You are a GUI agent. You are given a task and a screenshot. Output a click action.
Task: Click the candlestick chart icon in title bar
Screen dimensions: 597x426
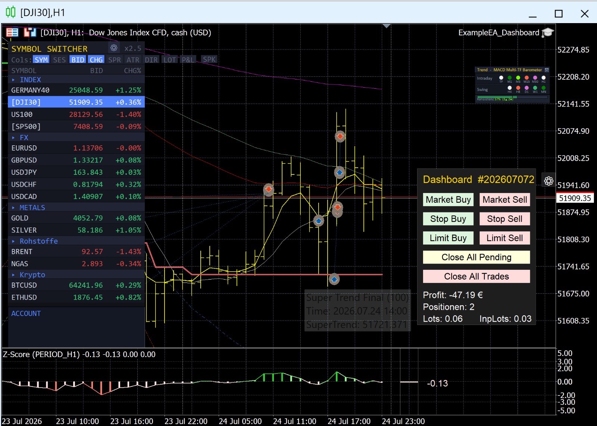[10, 12]
